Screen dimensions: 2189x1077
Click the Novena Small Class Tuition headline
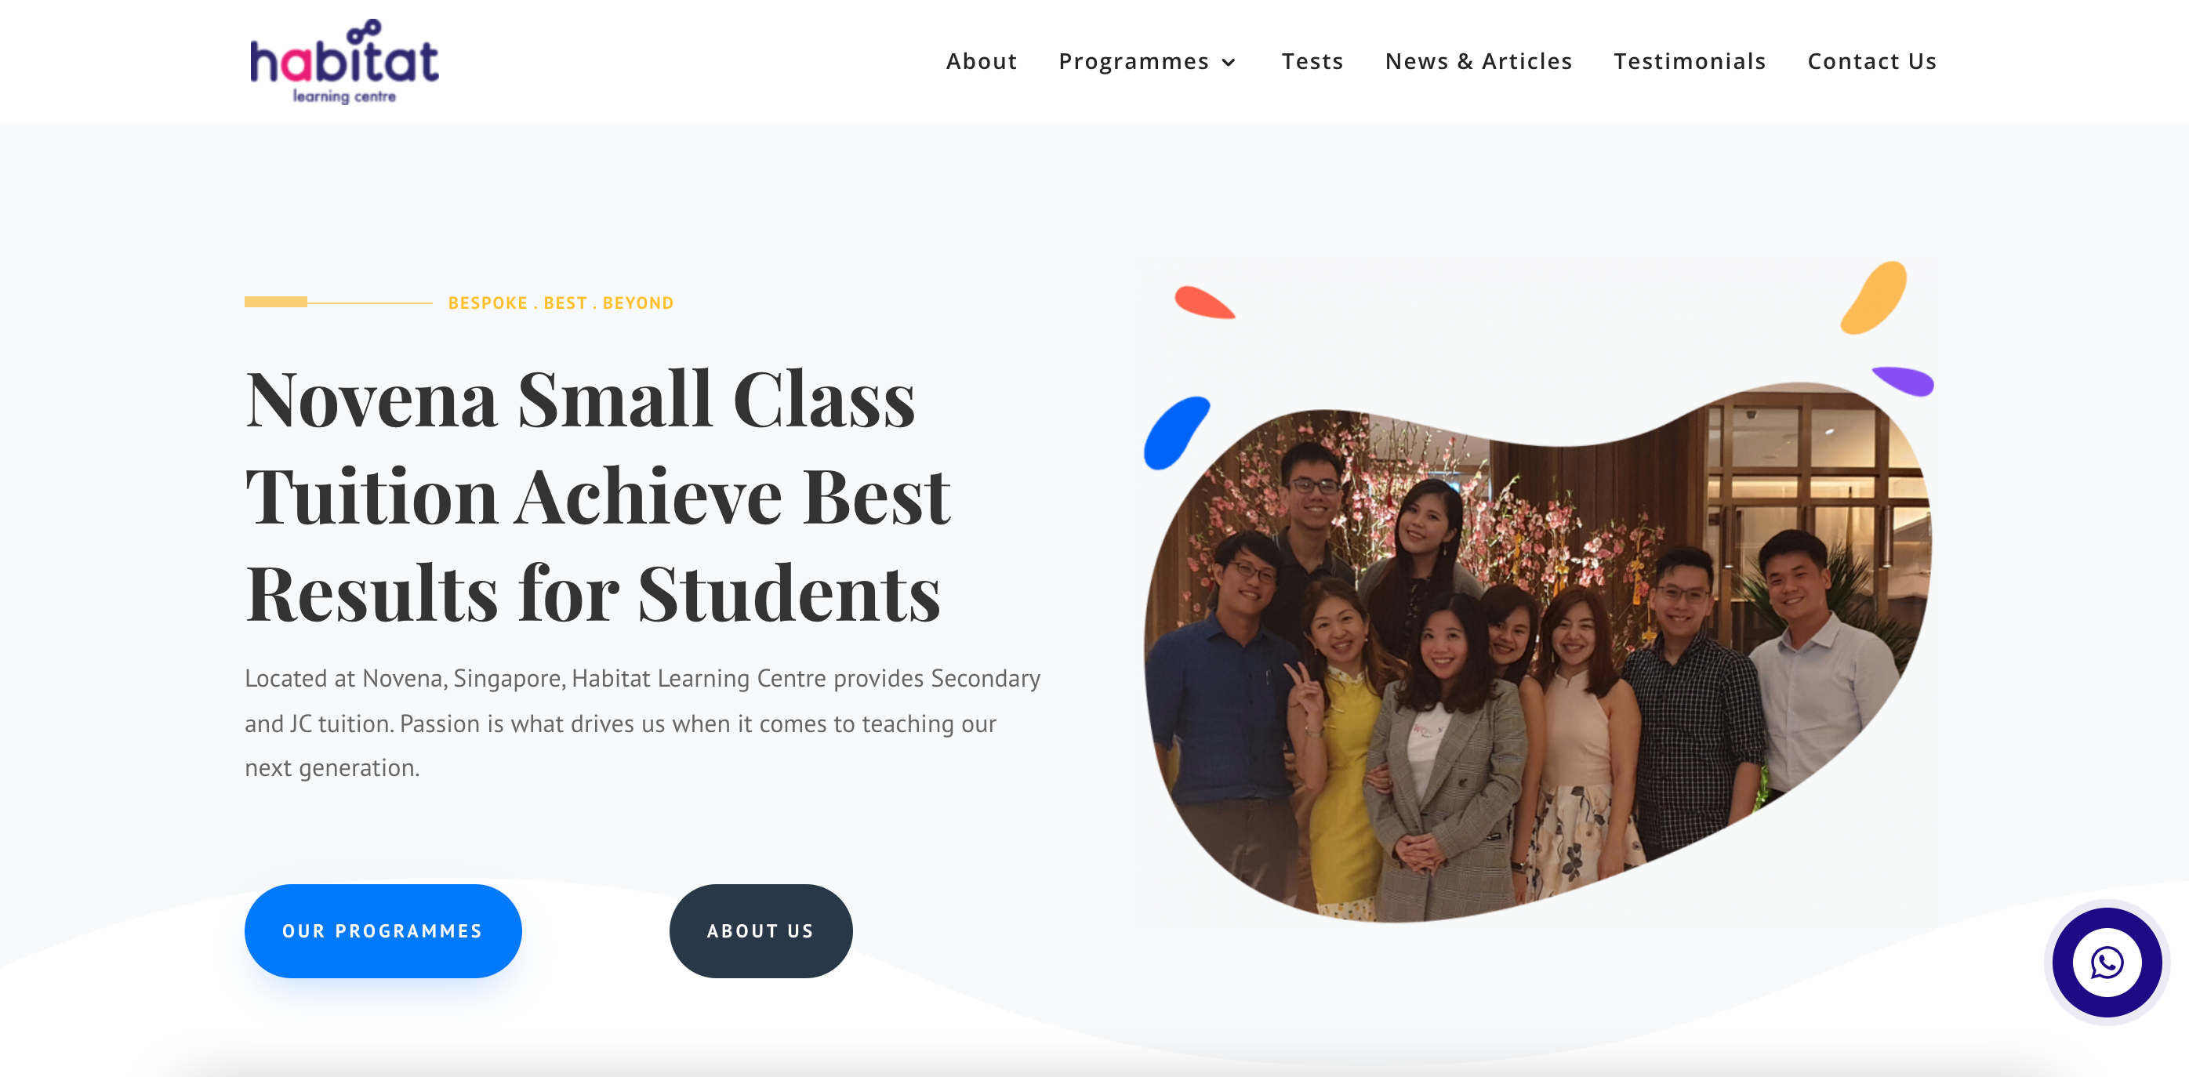coord(597,496)
